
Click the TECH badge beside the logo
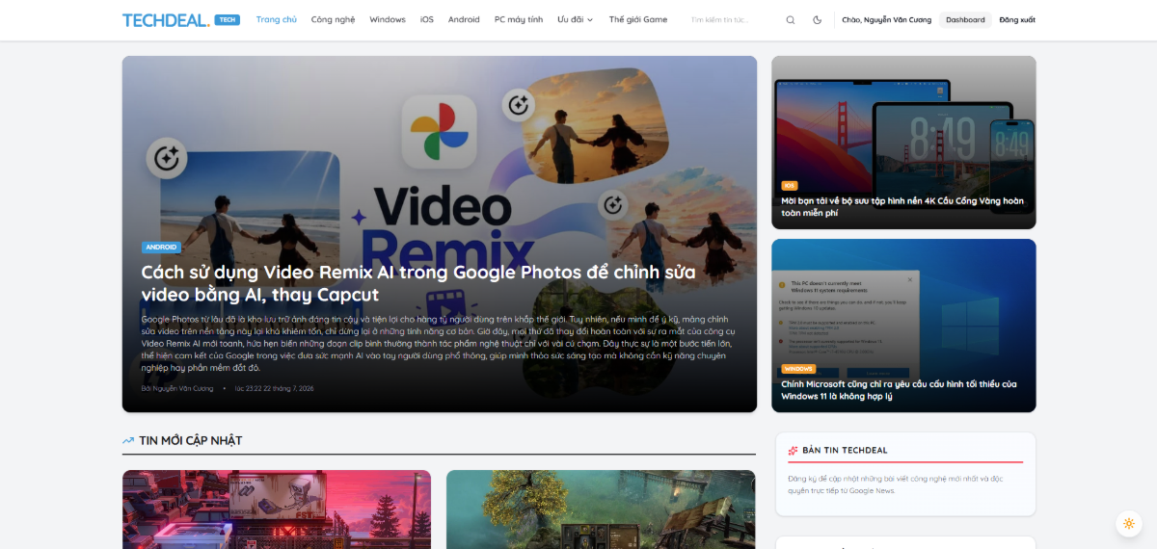coord(227,19)
